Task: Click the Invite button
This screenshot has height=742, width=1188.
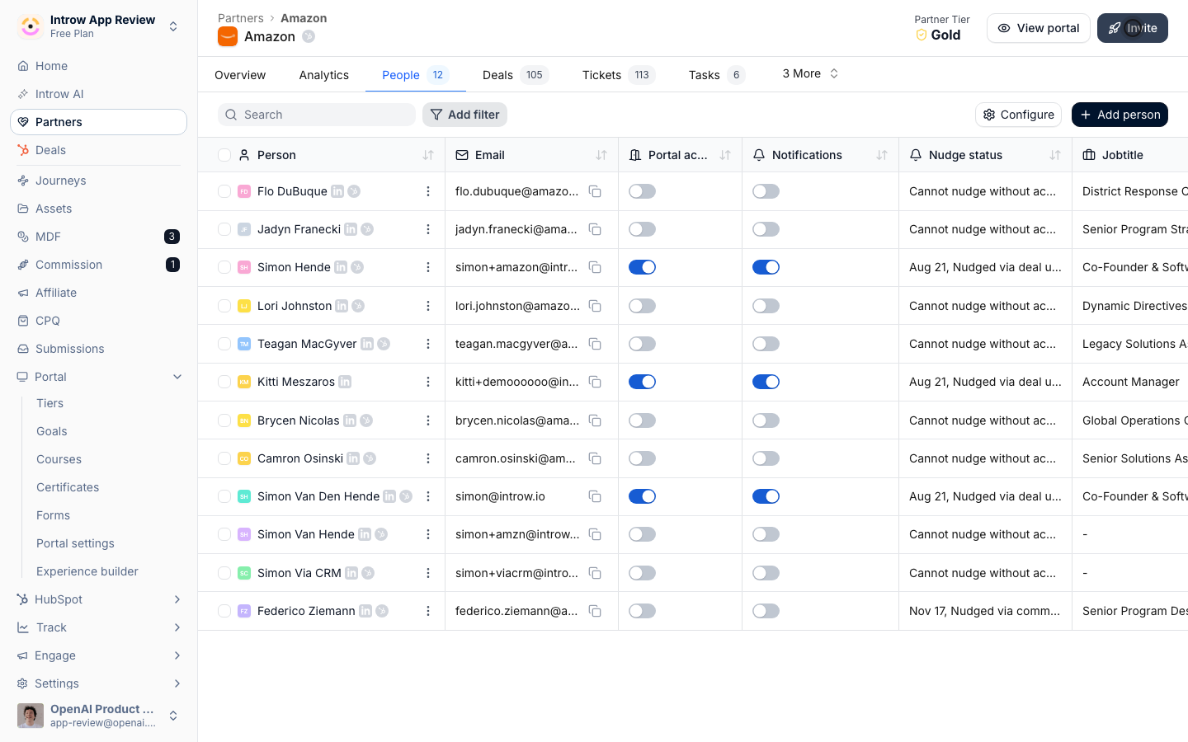Action: coord(1133,28)
